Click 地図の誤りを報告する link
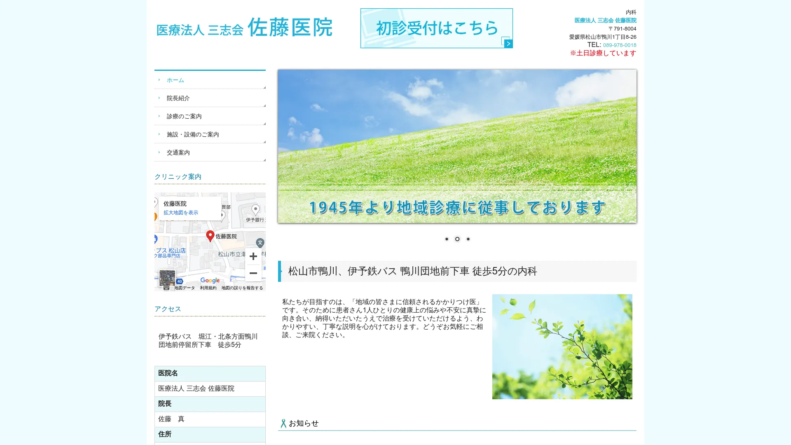The height and width of the screenshot is (445, 791). coord(242,288)
